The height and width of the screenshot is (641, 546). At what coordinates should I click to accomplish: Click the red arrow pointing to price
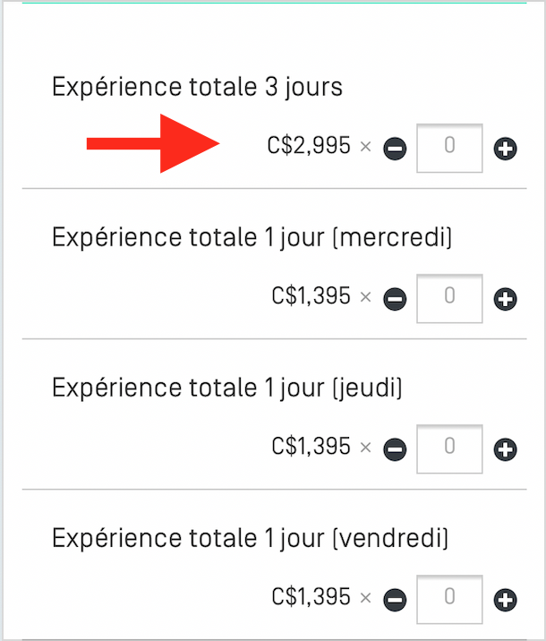coord(153,143)
